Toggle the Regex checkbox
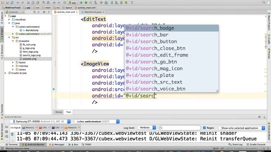This screenshot has width=271, height=152. [x=204, y=128]
